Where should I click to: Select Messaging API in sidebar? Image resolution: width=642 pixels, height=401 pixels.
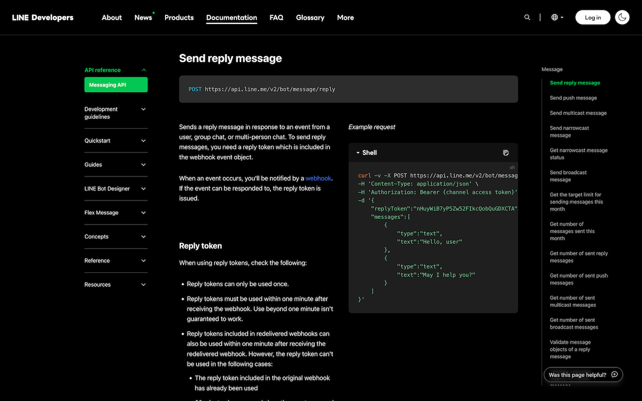[x=116, y=85]
